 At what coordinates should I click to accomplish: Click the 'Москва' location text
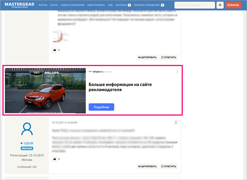27,160
